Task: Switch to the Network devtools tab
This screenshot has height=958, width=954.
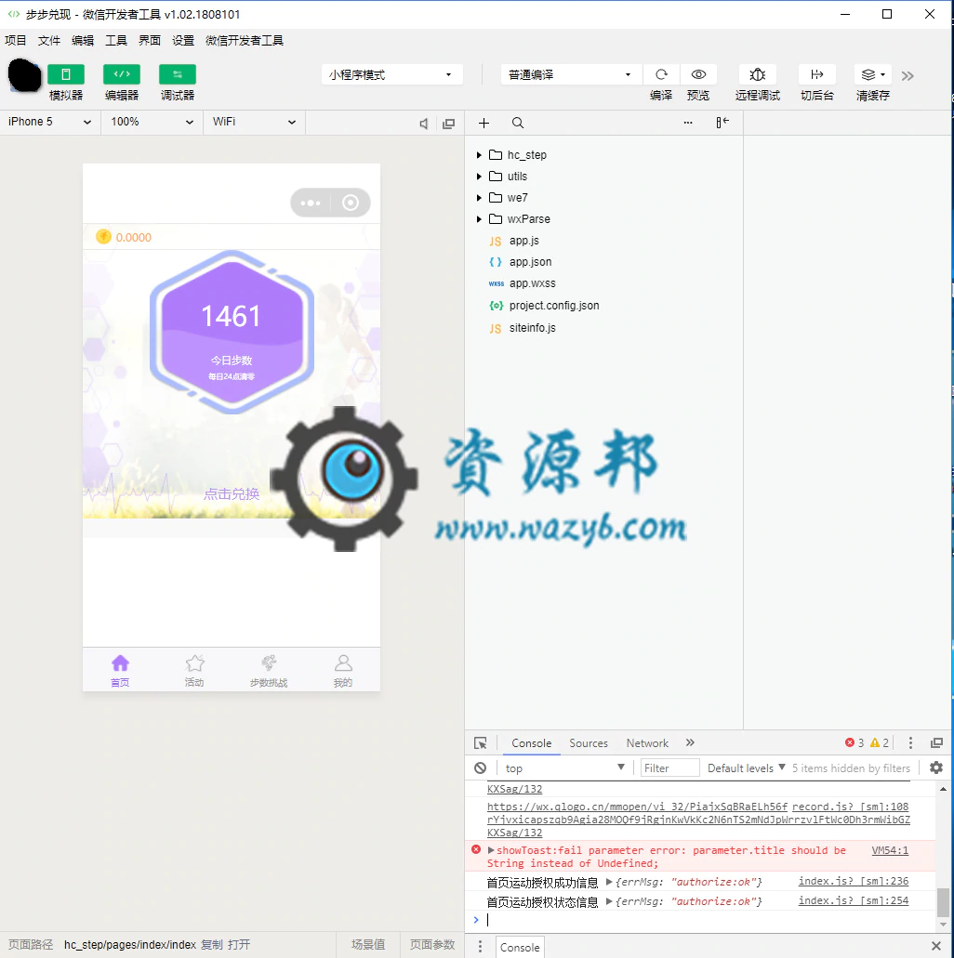Action: click(x=647, y=743)
